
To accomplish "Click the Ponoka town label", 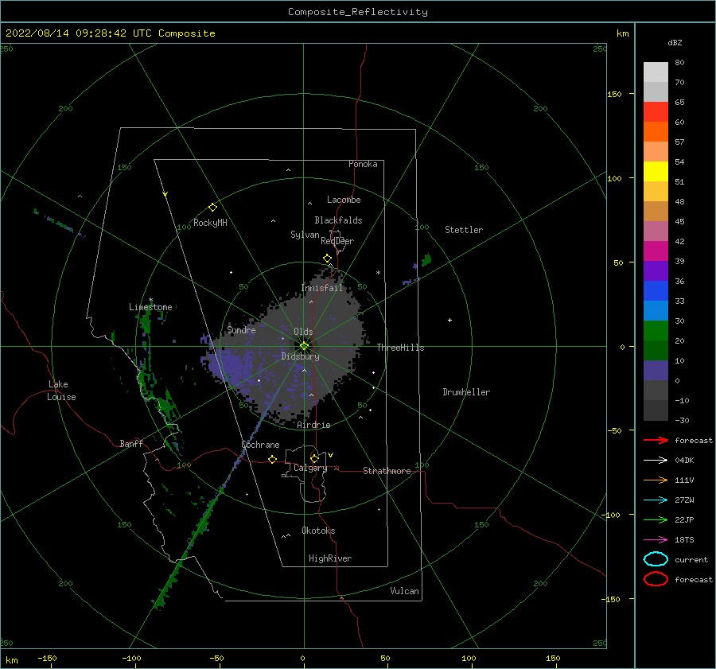I will click(x=363, y=165).
